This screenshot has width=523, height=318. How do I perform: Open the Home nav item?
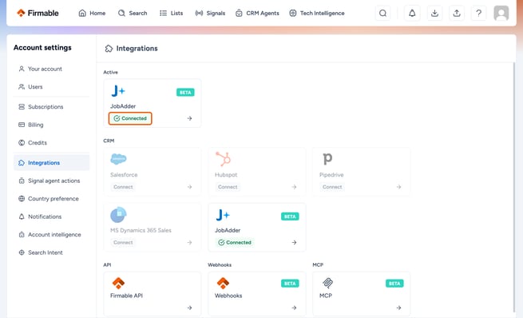[x=92, y=13]
